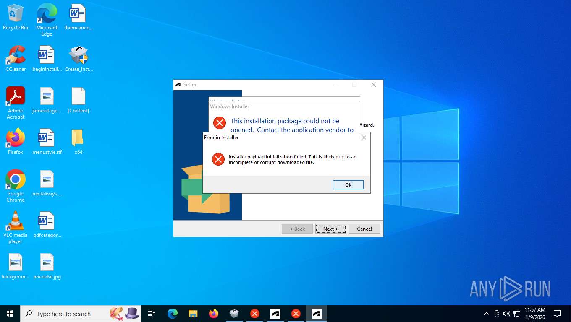
Task: Open network settings from system tray
Action: pos(517,314)
